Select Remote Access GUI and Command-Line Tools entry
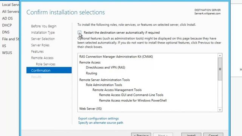This screenshot has width=242, height=136. pos(131,95)
